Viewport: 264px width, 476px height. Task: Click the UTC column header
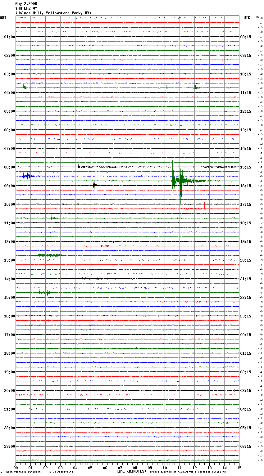click(247, 18)
